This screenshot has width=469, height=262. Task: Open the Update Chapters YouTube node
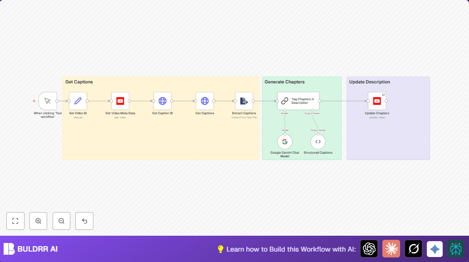pos(377,101)
